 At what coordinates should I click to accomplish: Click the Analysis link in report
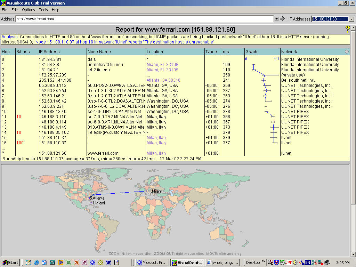tap(10, 37)
